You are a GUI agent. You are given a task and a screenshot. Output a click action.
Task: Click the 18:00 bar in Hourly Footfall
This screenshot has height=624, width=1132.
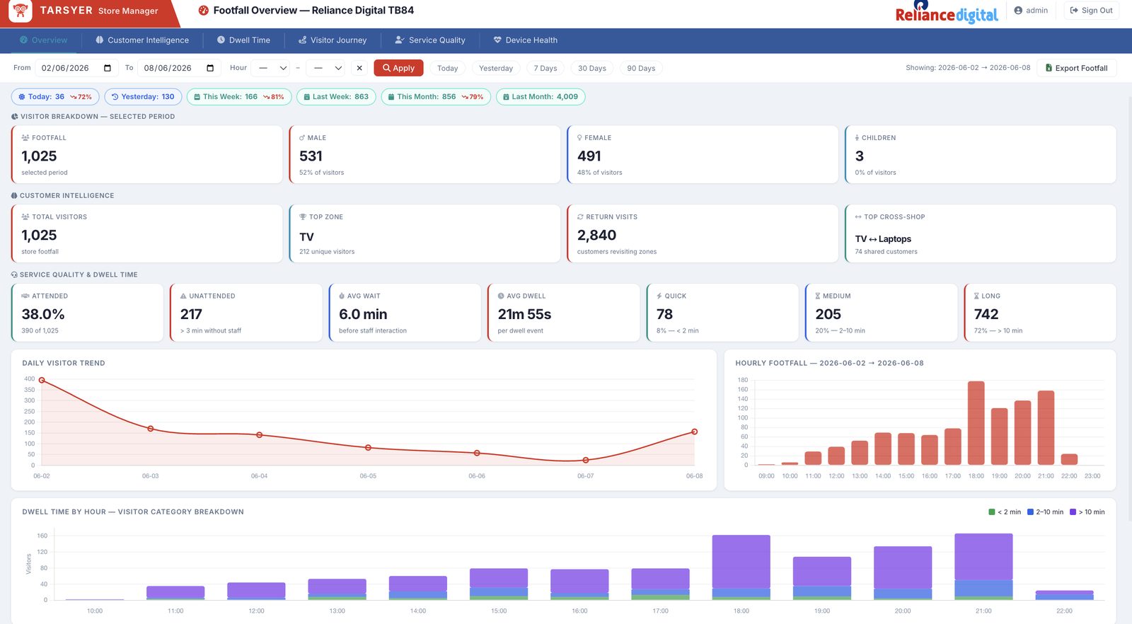976,423
